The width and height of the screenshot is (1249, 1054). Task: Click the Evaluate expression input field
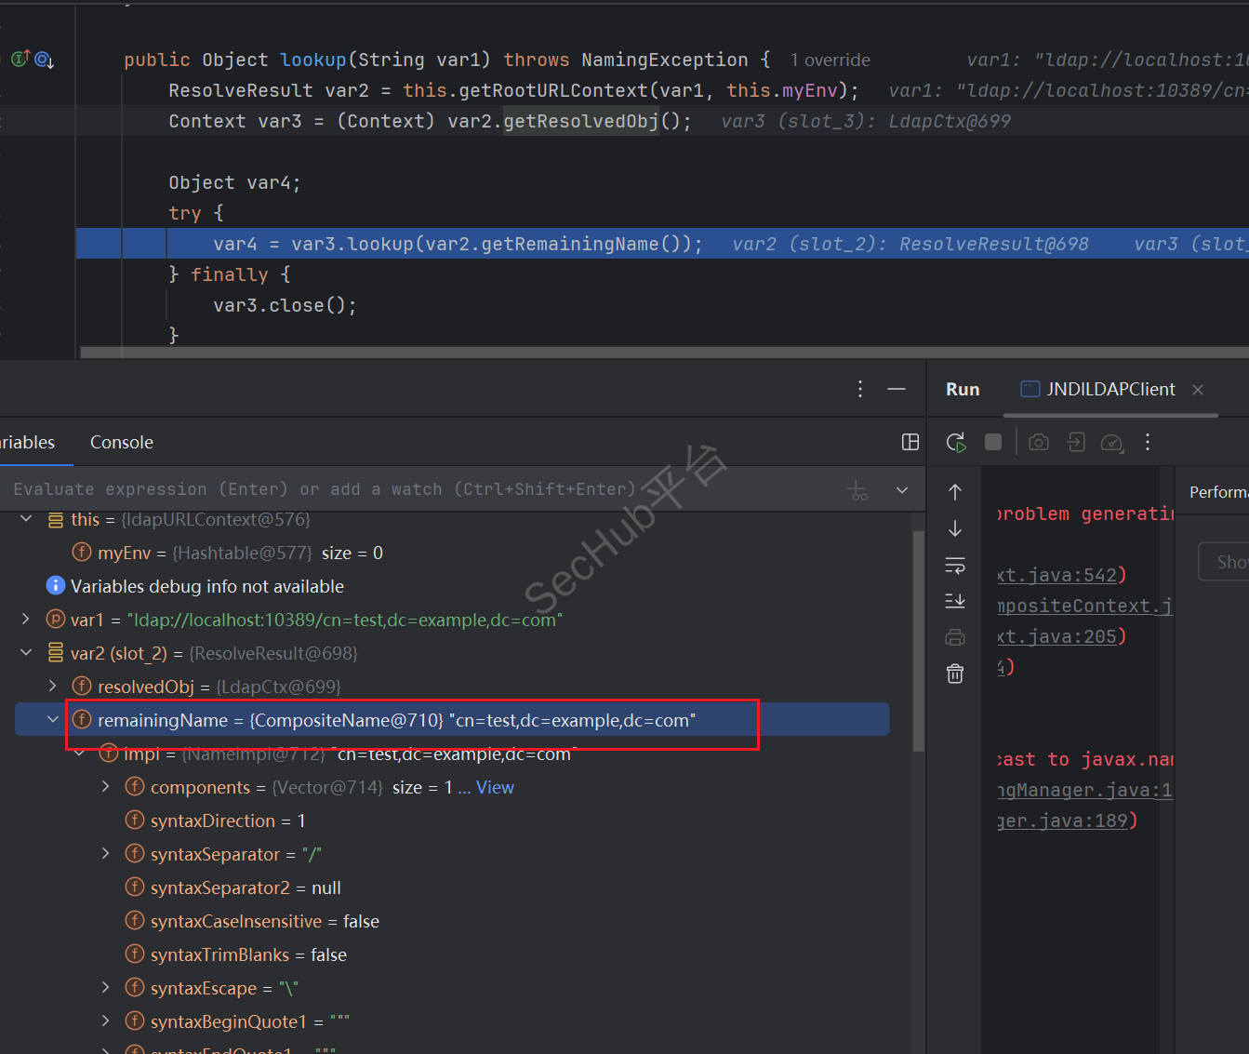click(x=372, y=489)
